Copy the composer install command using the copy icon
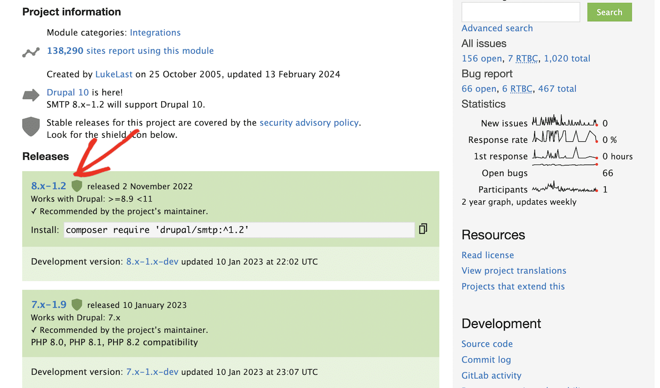The image size is (660, 388). 422,229
